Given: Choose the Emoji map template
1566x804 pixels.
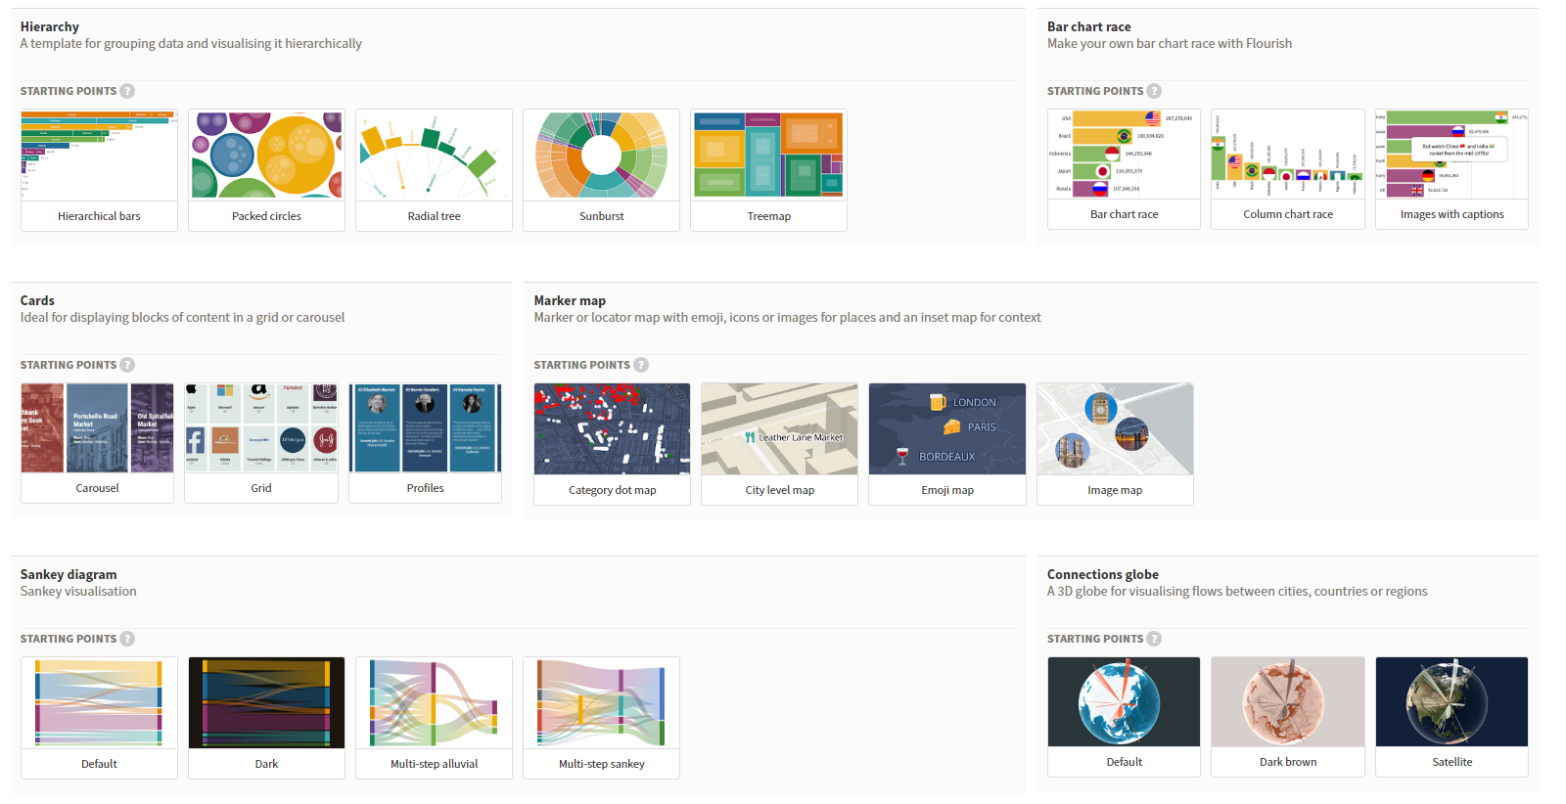Looking at the screenshot, I should [947, 444].
